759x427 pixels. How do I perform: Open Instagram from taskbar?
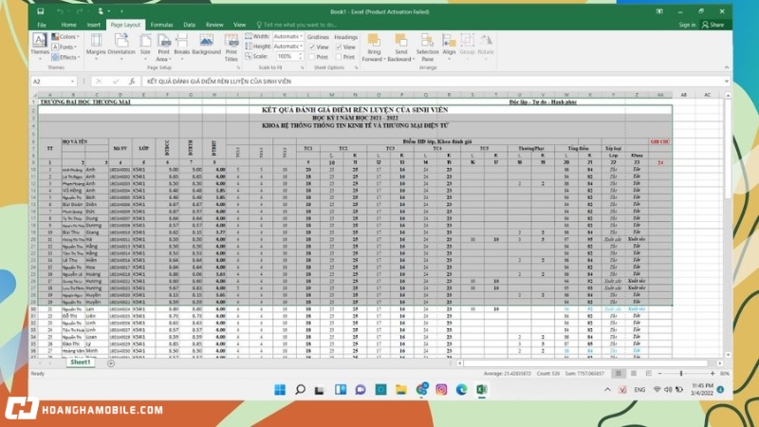[x=441, y=390]
